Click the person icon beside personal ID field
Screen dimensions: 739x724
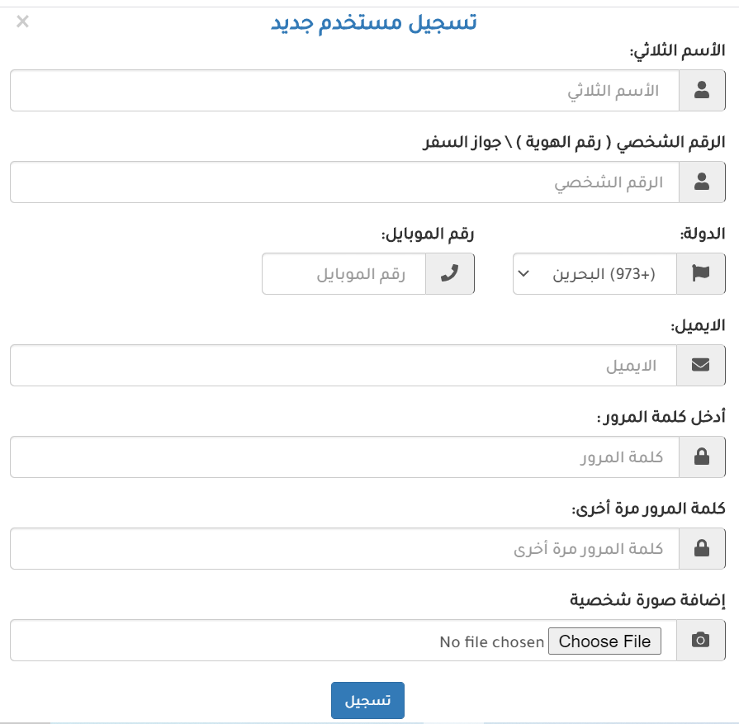702,182
